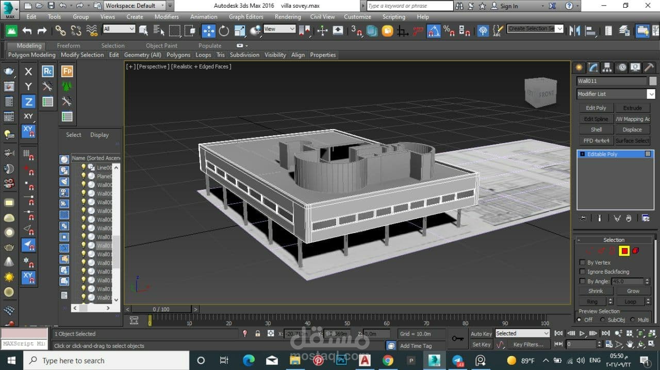Restrict transform to the Z axis
Screen dimensions: 660x370
pyautogui.click(x=28, y=102)
